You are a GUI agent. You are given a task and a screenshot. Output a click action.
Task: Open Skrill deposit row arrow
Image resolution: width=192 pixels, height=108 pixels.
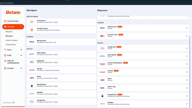(187, 80)
